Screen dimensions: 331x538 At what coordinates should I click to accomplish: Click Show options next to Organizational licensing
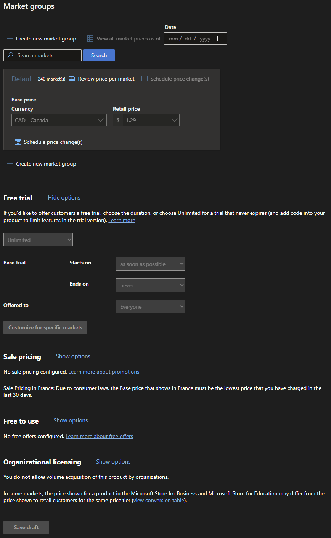coord(113,462)
